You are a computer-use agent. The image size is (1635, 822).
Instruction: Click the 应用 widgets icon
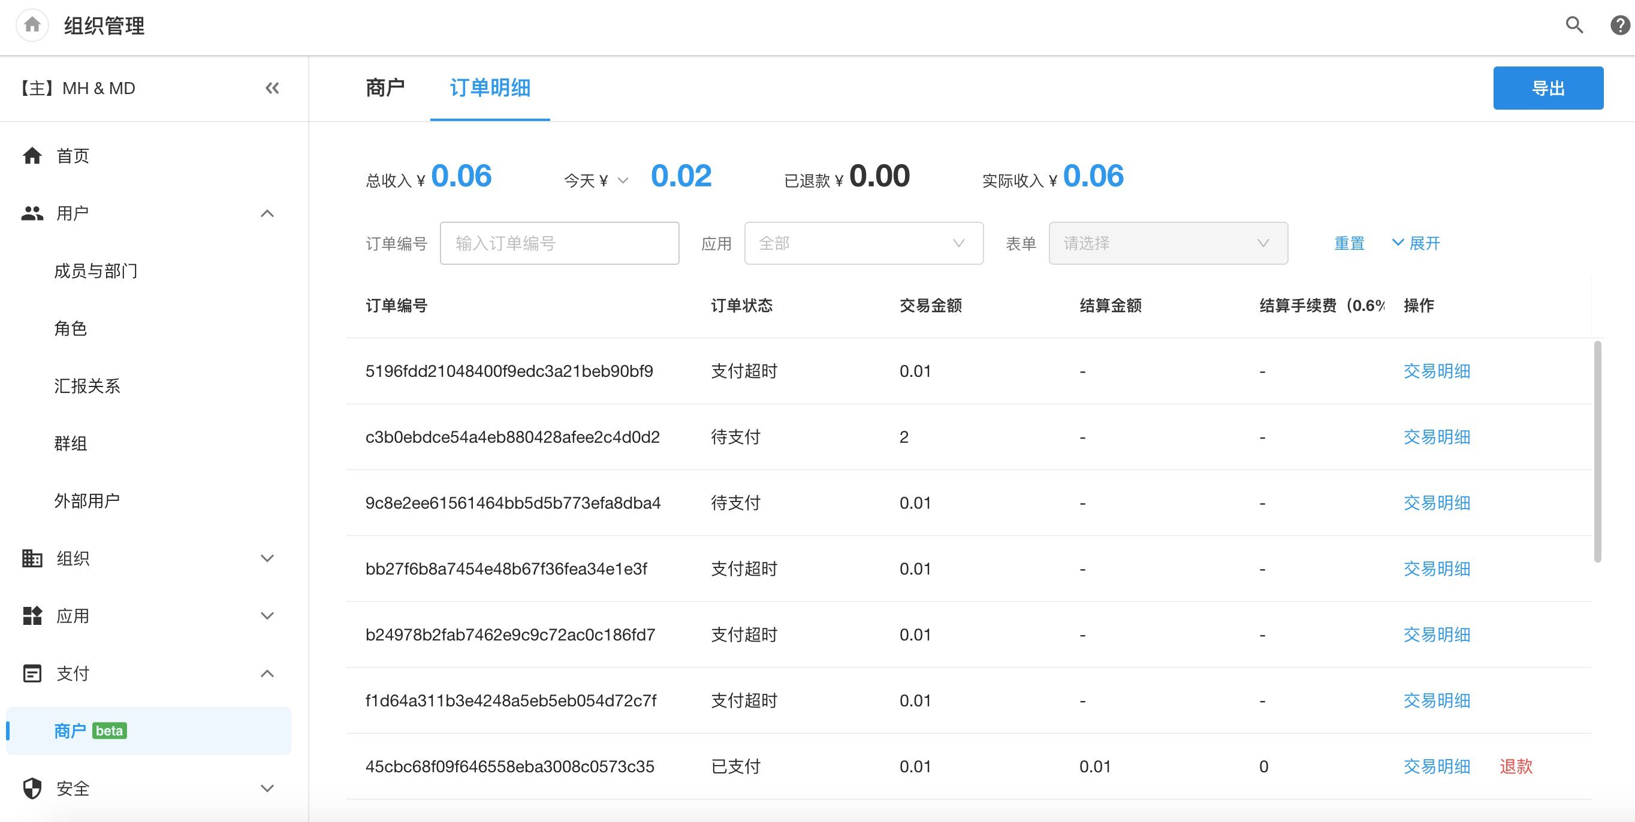[x=32, y=616]
